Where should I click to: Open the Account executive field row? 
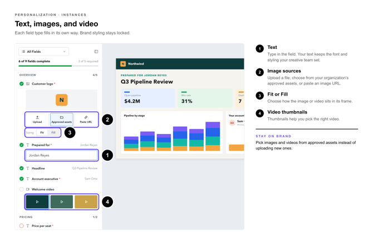(x=58, y=178)
